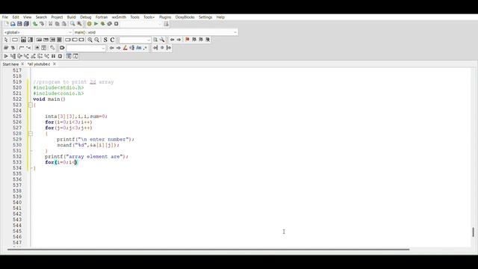Image resolution: width=478 pixels, height=269 pixels.
Task: Open the File menu
Action: click(x=5, y=17)
